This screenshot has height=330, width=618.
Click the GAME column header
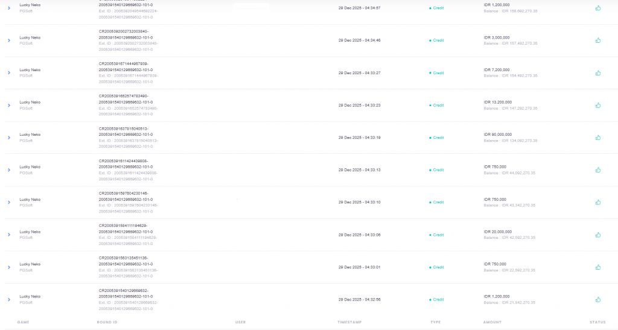coord(23,322)
